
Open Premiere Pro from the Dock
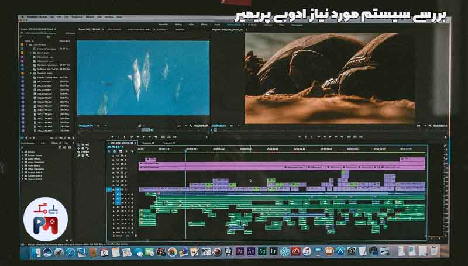click(x=240, y=251)
